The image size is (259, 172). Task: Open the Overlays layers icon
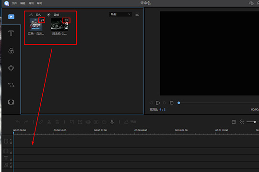pos(11,68)
